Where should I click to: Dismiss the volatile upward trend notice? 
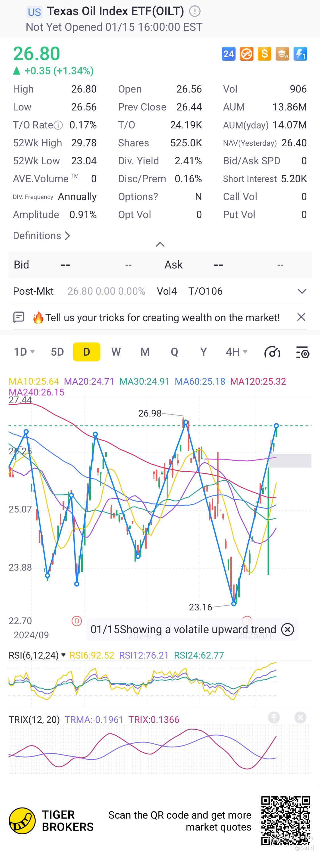click(x=288, y=629)
